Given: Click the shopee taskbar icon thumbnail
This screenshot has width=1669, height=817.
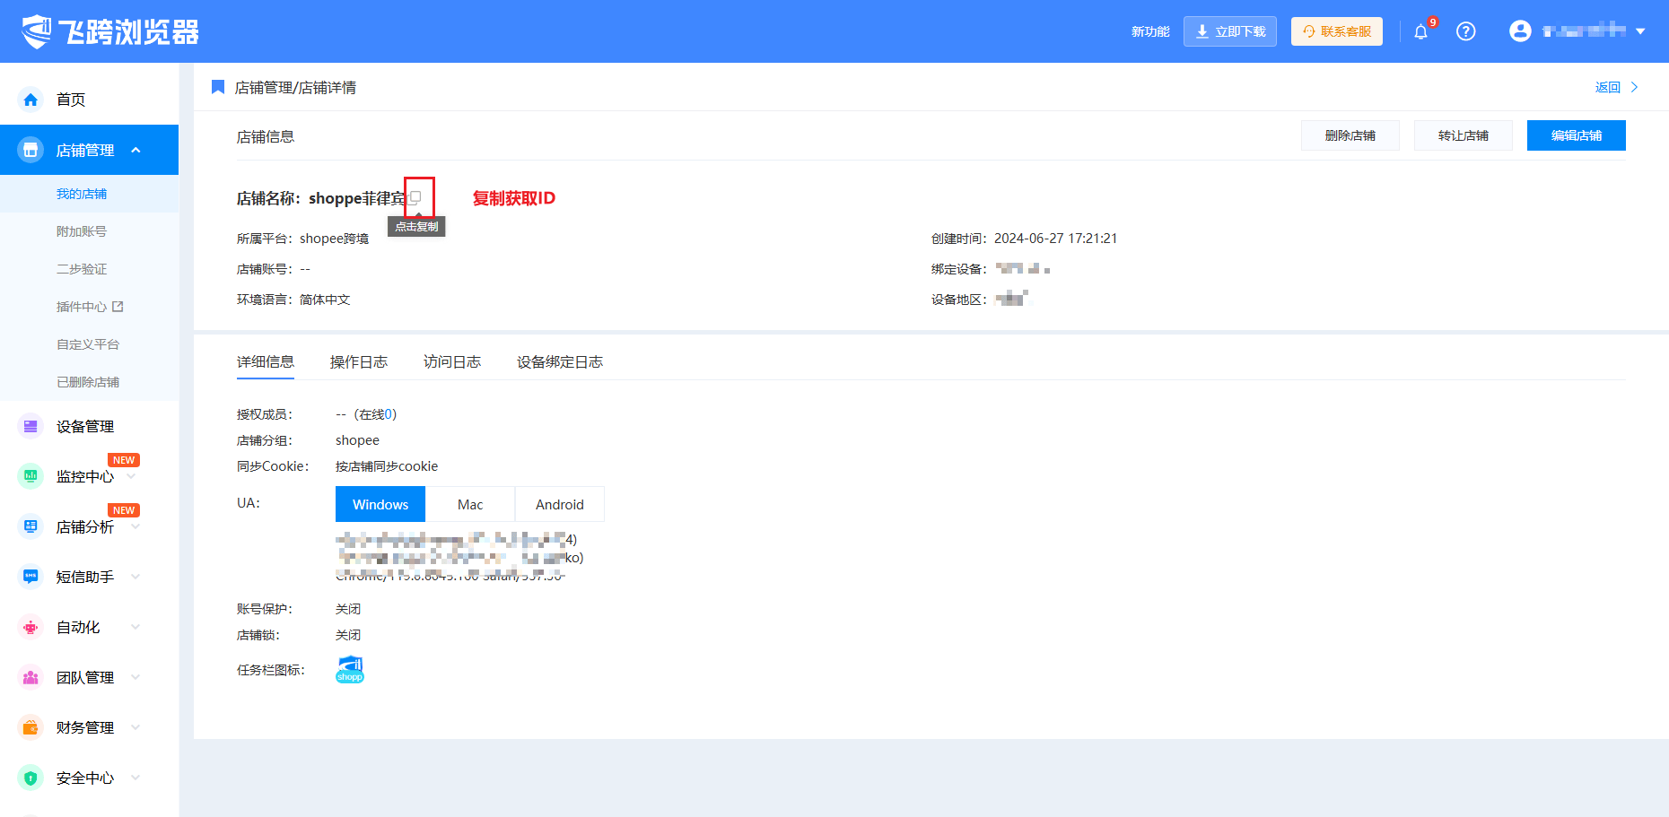Looking at the screenshot, I should 350,669.
